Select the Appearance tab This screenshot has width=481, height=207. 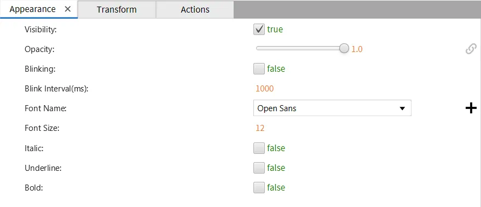point(32,9)
